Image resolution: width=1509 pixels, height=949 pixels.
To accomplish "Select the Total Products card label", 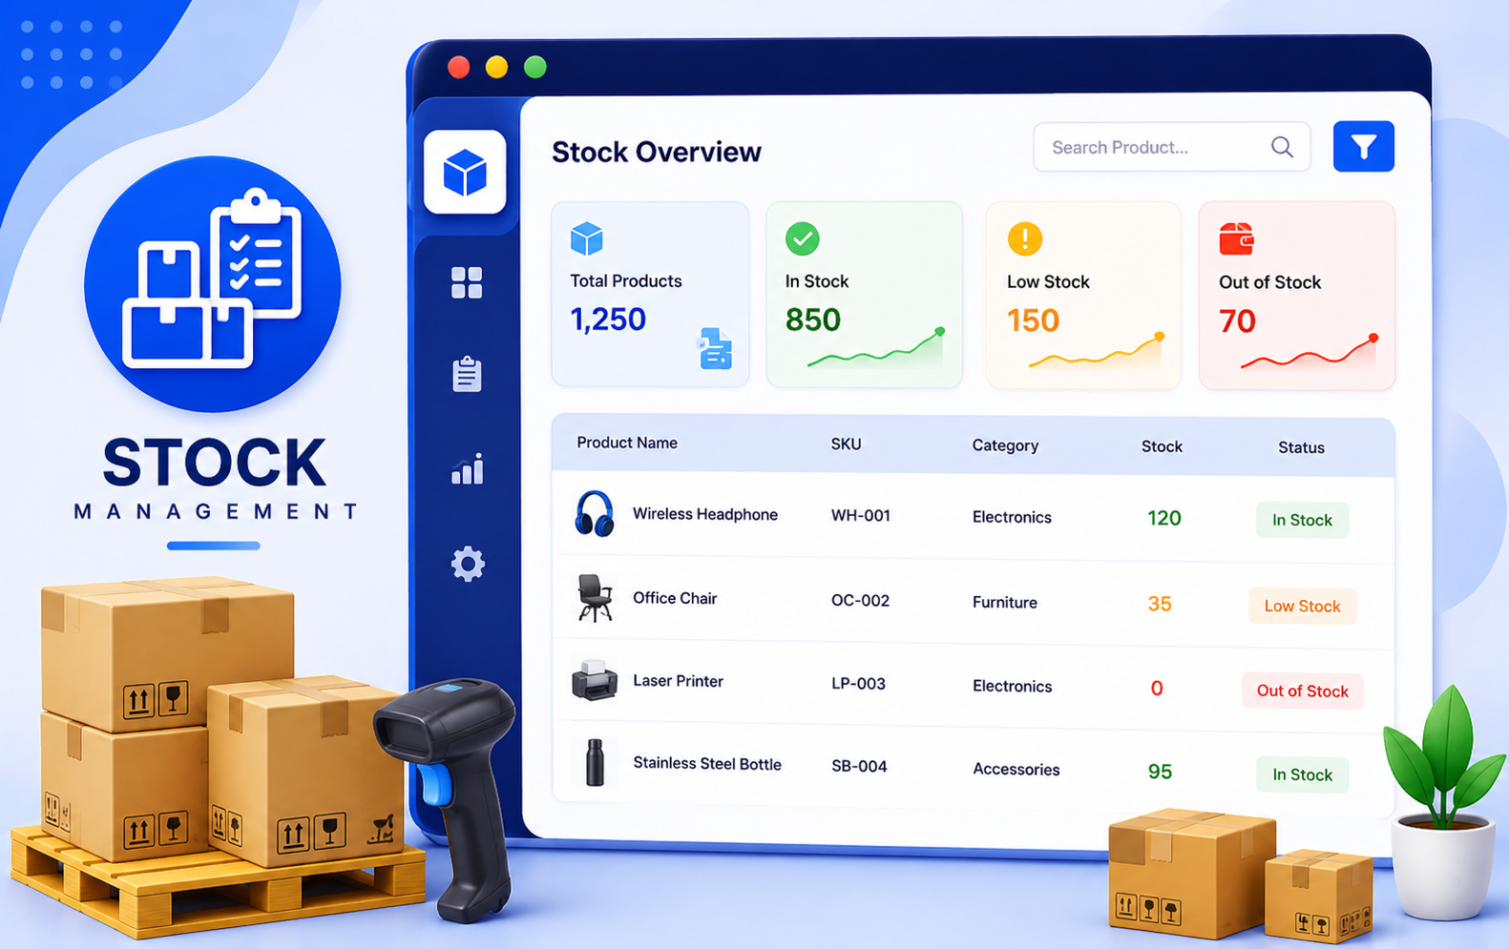I will click(626, 281).
